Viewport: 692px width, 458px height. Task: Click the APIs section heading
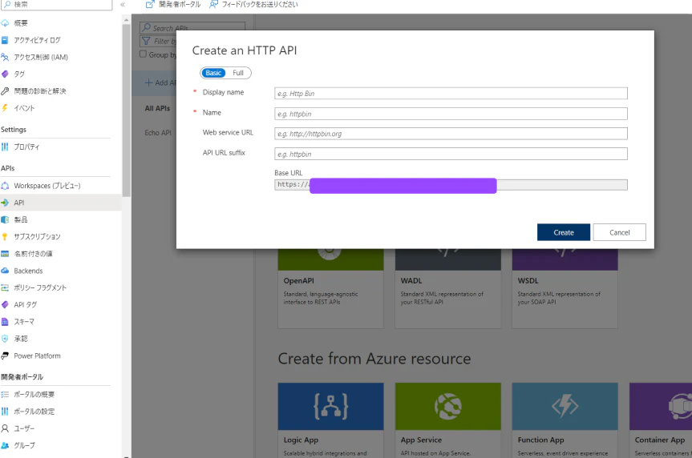(x=7, y=168)
